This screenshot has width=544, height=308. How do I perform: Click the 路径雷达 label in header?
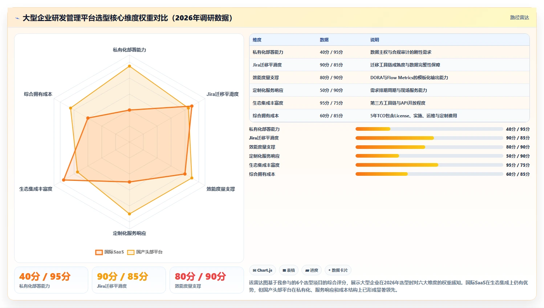click(x=519, y=17)
